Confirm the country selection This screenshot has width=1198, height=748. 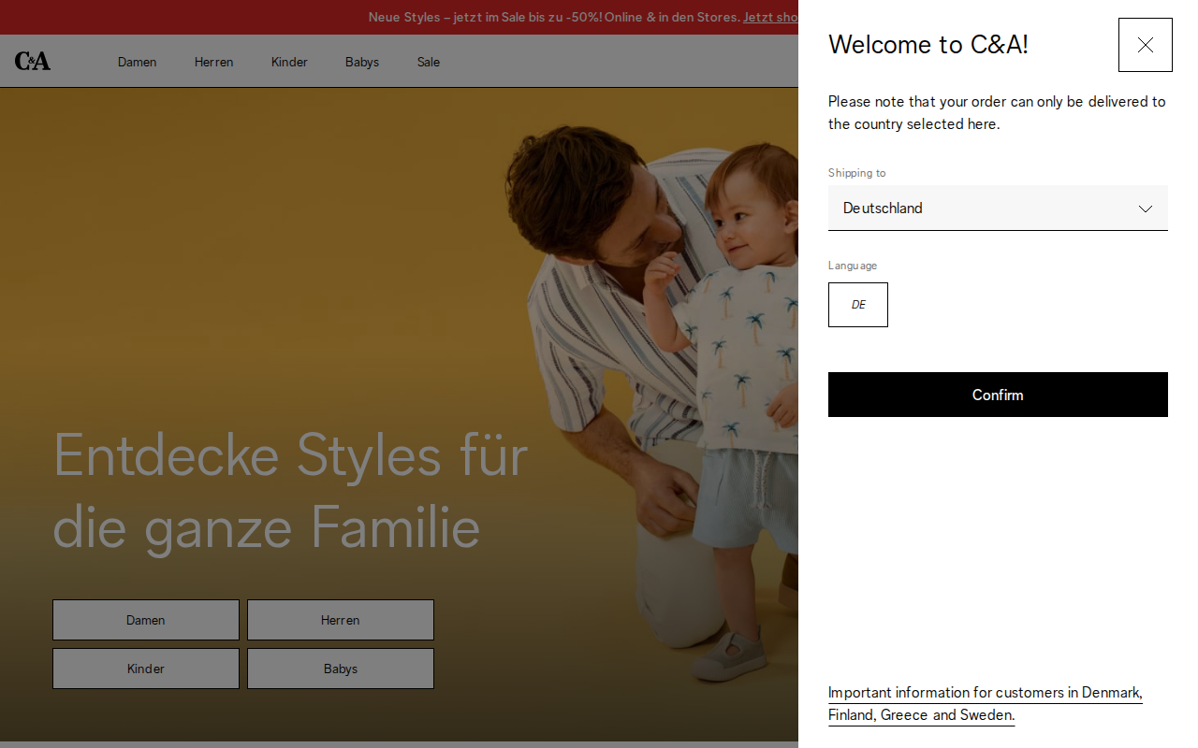coord(998,395)
